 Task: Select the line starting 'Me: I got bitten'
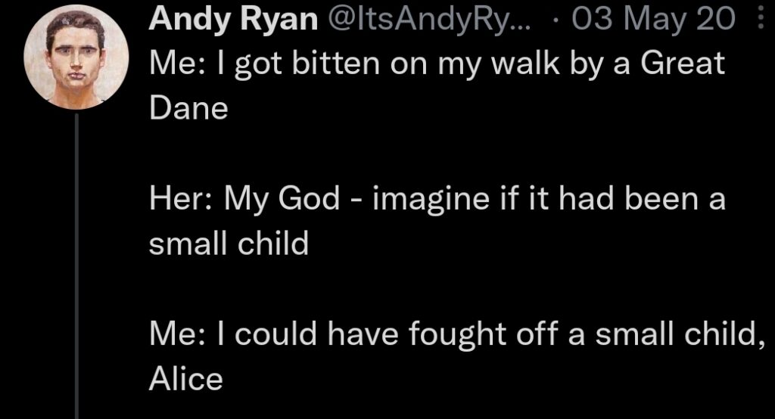pos(437,64)
